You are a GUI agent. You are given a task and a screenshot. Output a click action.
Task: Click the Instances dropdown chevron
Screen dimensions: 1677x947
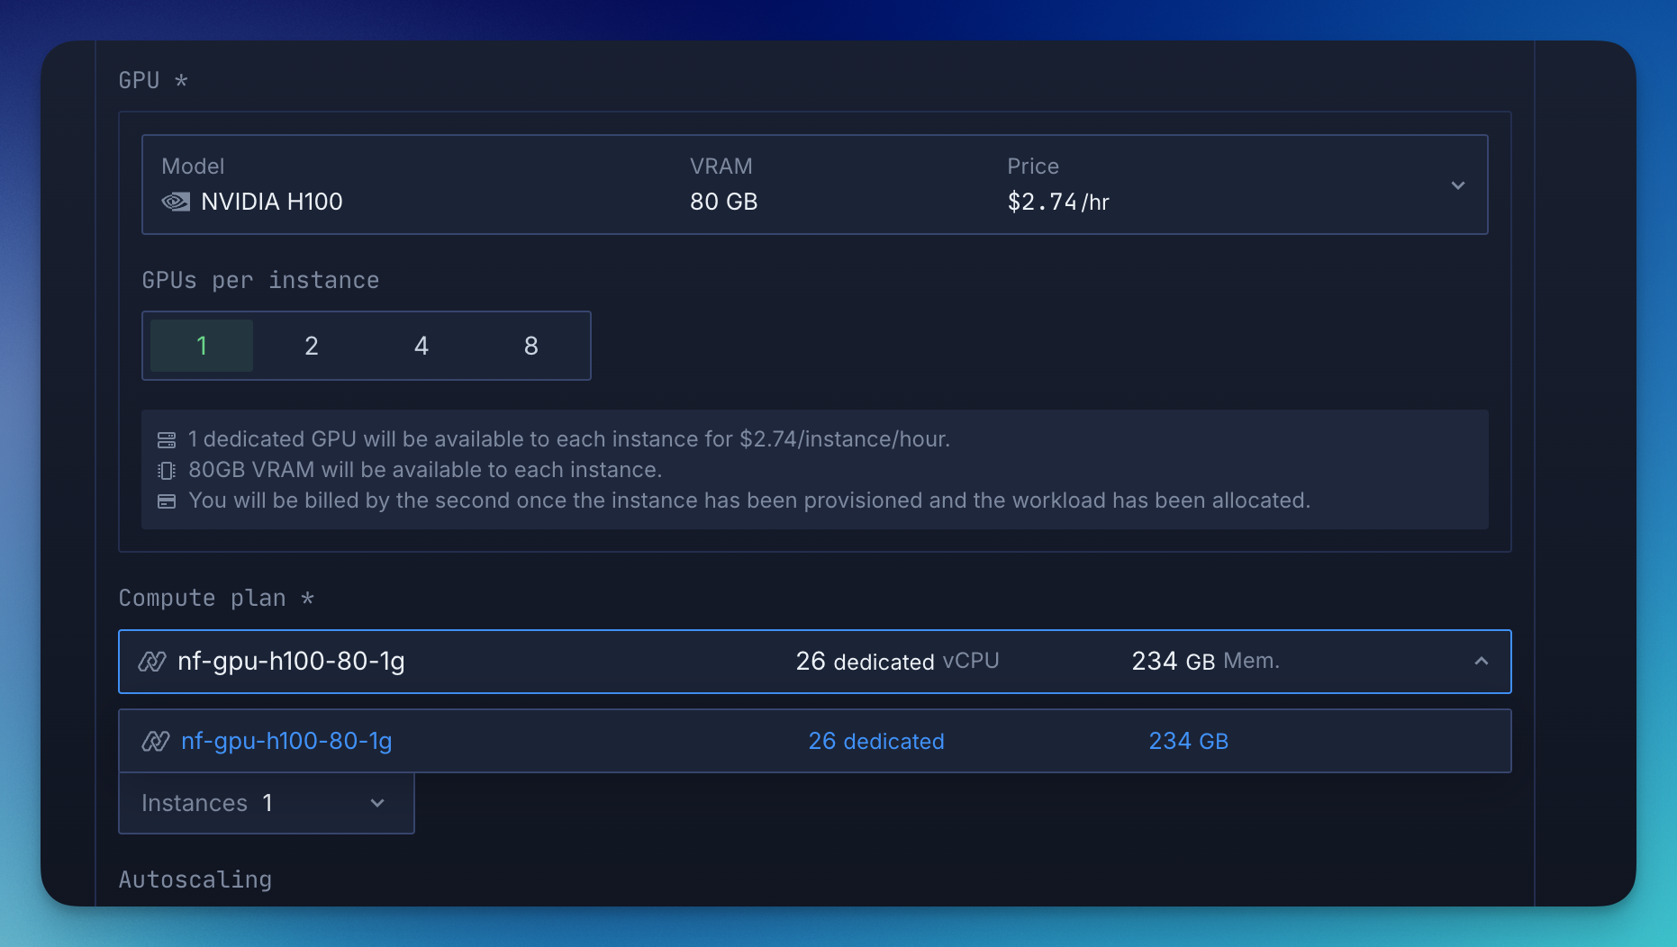tap(377, 803)
